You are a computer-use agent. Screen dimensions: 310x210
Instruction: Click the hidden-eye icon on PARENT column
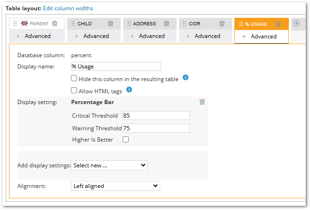pyautogui.click(x=25, y=24)
